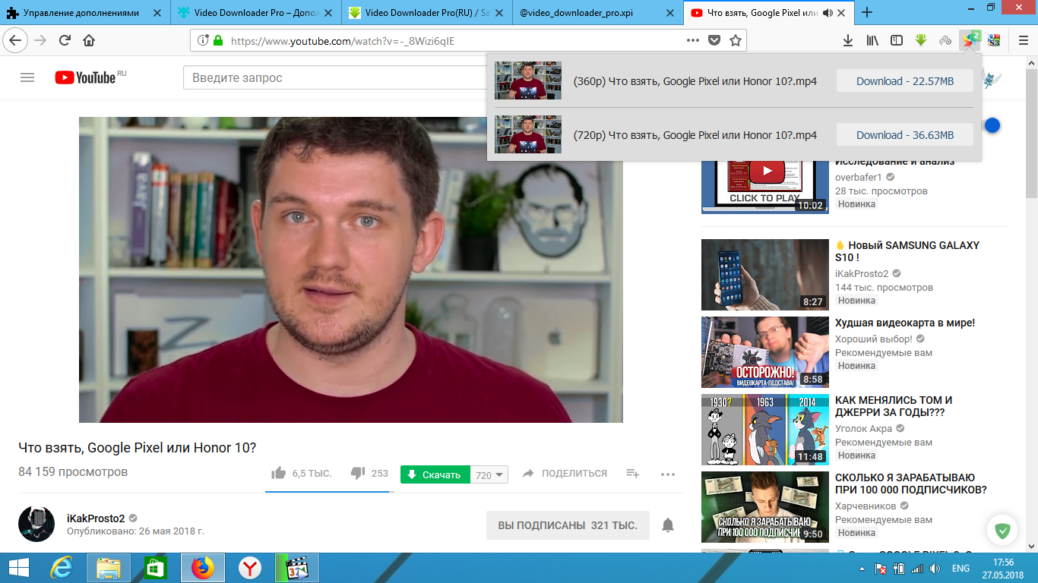The width and height of the screenshot is (1038, 583).
Task: Show hidden system tray icons
Action: (x=862, y=569)
